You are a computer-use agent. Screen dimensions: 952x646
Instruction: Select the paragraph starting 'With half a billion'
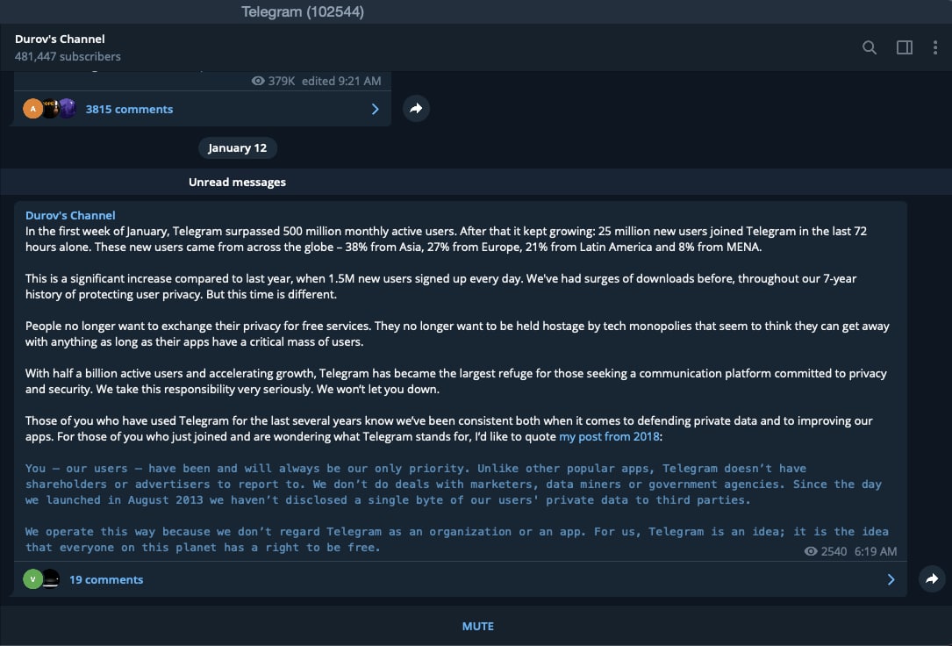click(456, 381)
